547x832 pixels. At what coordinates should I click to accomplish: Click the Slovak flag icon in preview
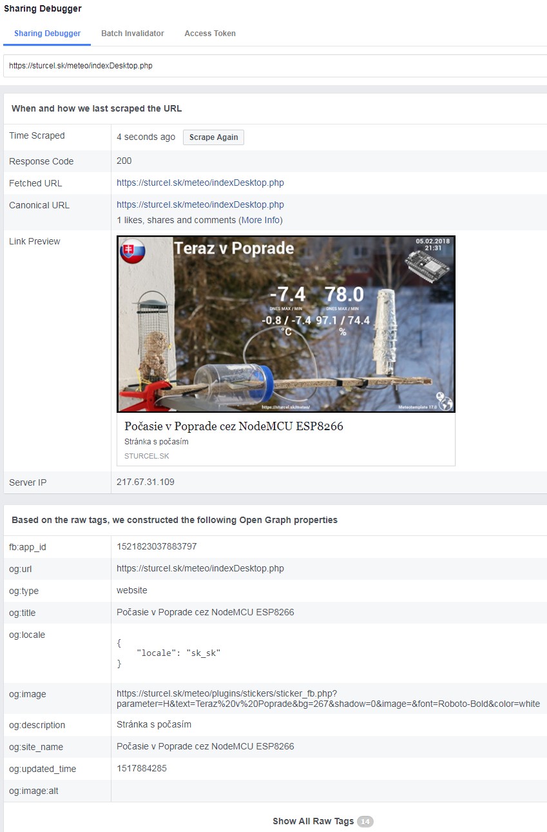tap(133, 252)
